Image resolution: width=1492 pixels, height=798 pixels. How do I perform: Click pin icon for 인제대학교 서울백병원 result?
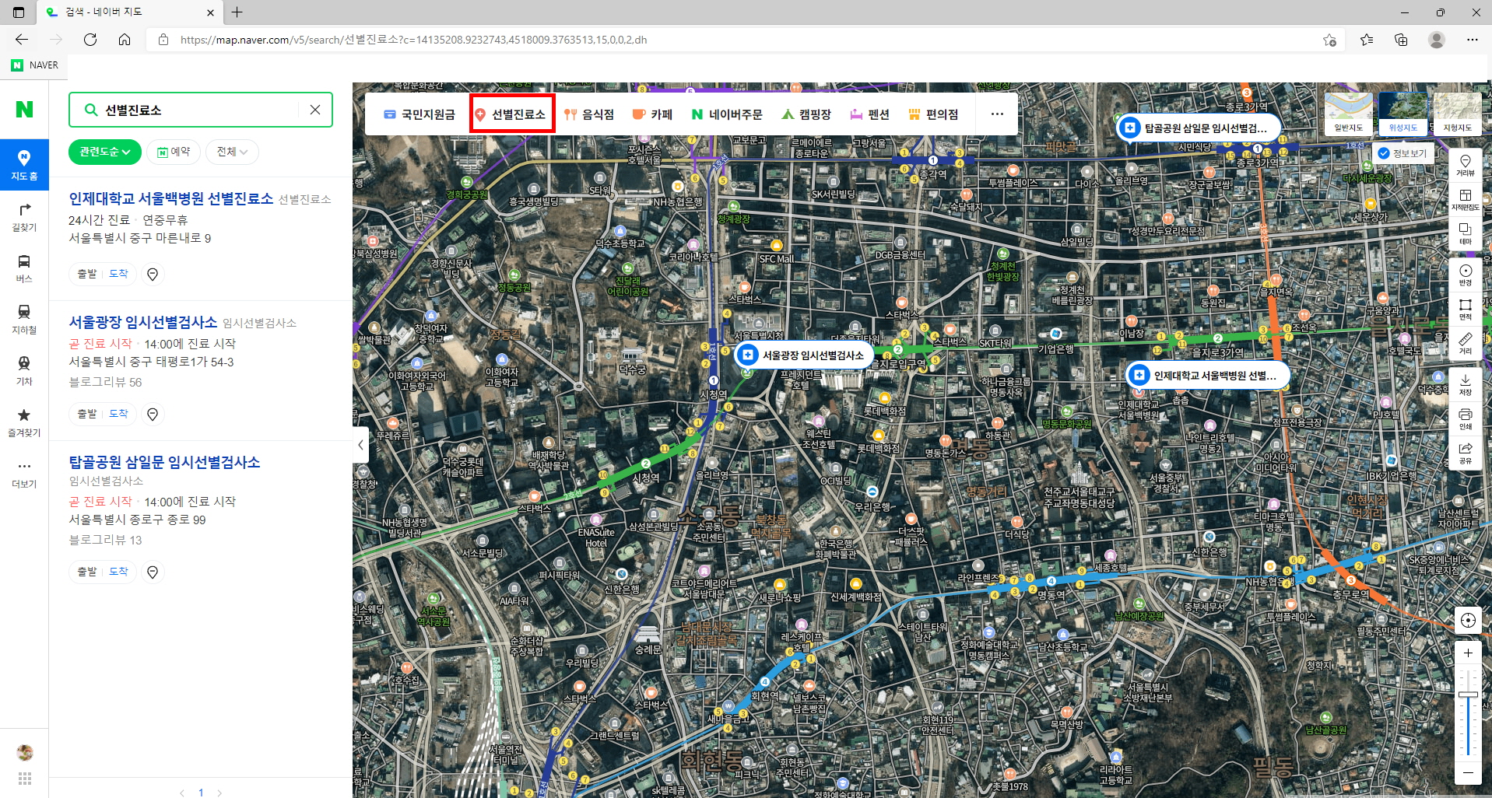pos(153,275)
